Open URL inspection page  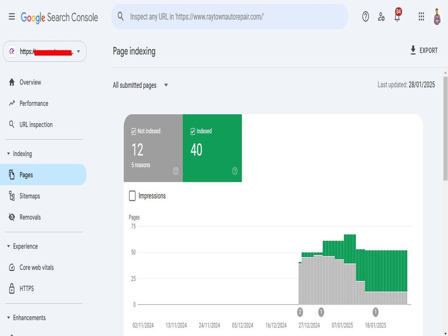point(43,125)
